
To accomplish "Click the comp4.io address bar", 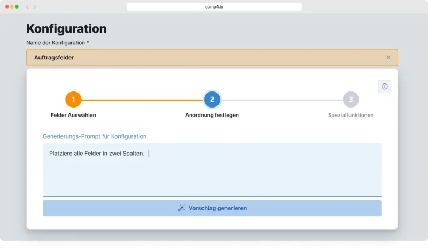I will click(x=214, y=7).
